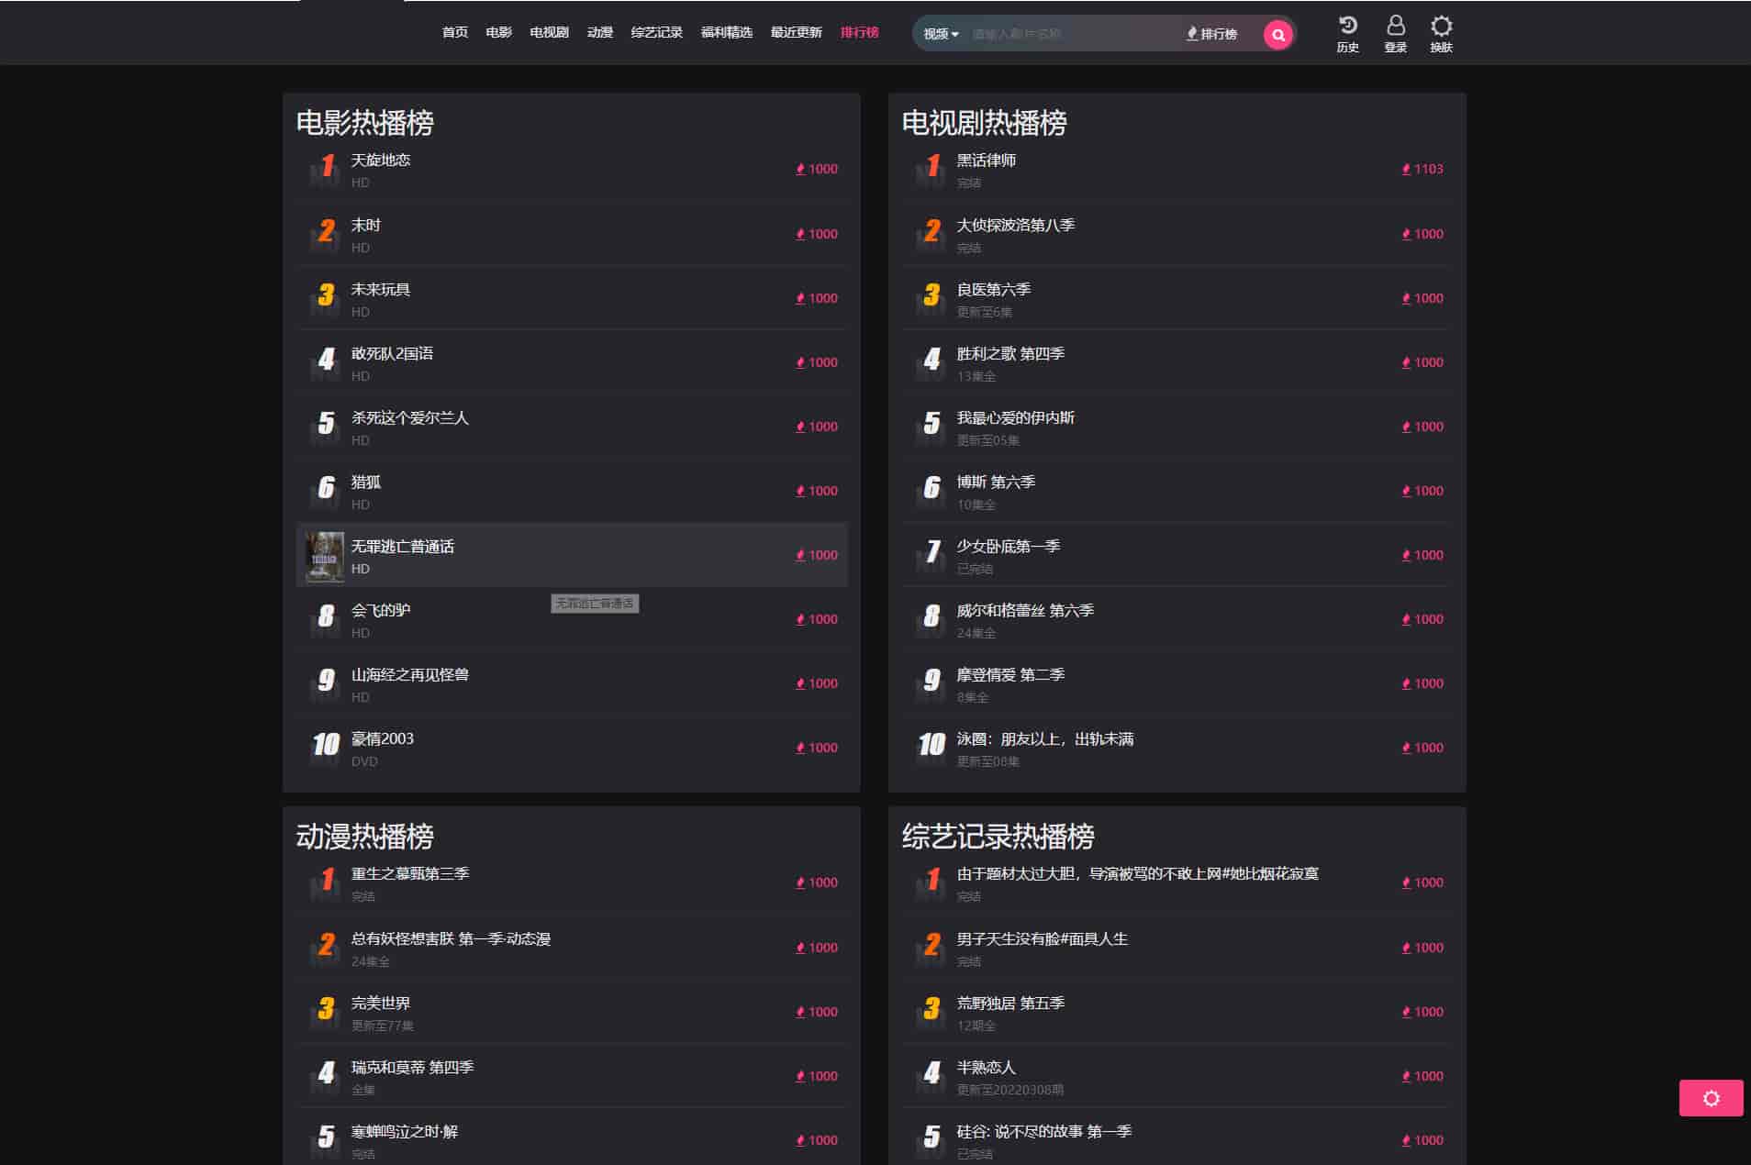The height and width of the screenshot is (1165, 1751).
Task: Open 泳圈：朋友以上，出轨未满
Action: click(x=1045, y=738)
